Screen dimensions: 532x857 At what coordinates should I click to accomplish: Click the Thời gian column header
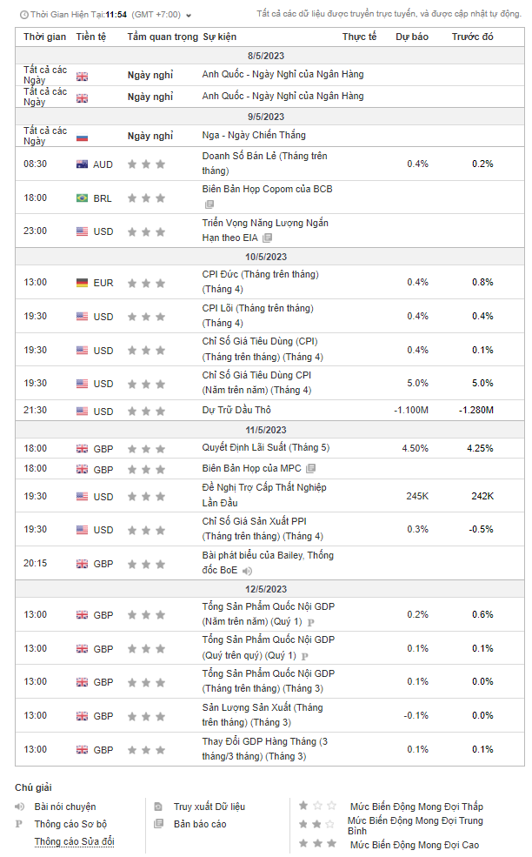44,37
